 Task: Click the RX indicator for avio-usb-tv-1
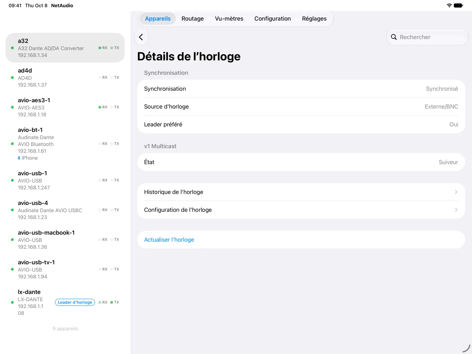click(x=103, y=269)
